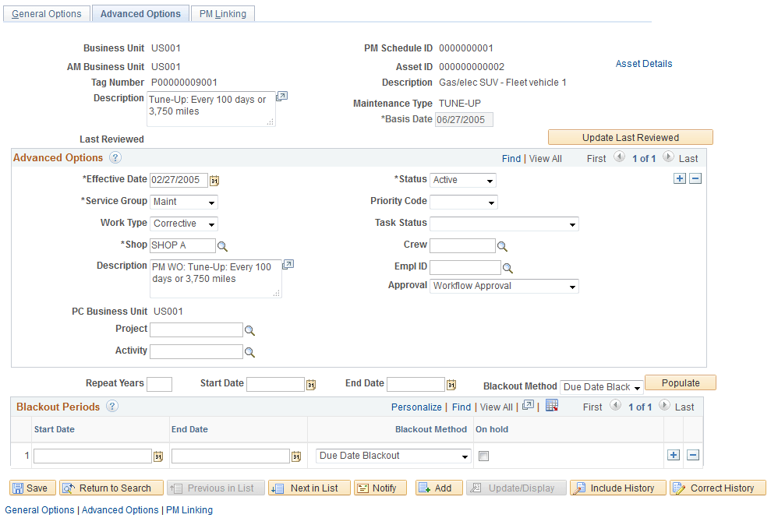
Task: Expand the Task Status dropdown
Action: point(504,224)
